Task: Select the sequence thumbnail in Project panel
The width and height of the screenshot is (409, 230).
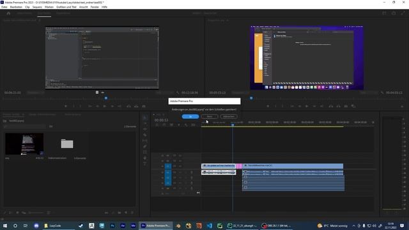Action: (x=24, y=144)
